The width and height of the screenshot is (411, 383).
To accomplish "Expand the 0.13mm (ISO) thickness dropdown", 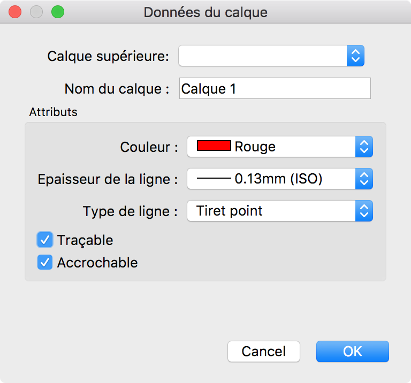I will click(x=271, y=179).
